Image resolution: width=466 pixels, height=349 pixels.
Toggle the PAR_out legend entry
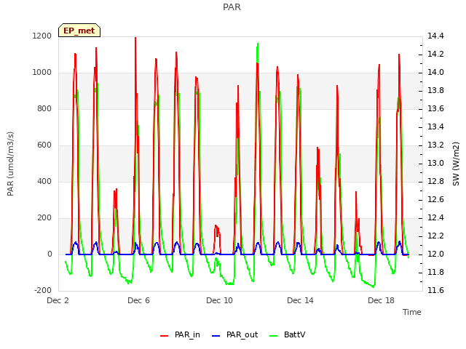pos(234,334)
